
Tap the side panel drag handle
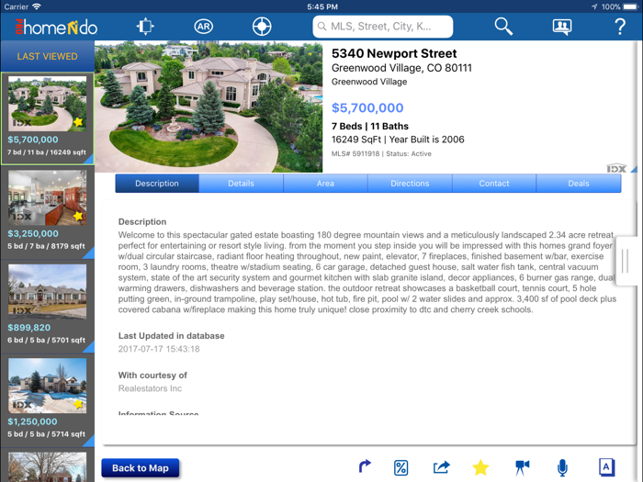coord(626,261)
